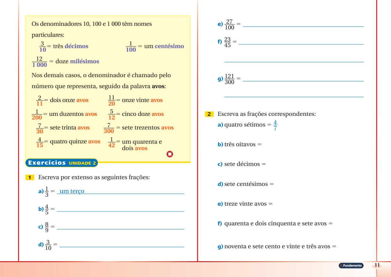This screenshot has width=391, height=277.
Task: Click the first answer line for fraction 23/45
Action: pyautogui.click(x=301, y=44)
